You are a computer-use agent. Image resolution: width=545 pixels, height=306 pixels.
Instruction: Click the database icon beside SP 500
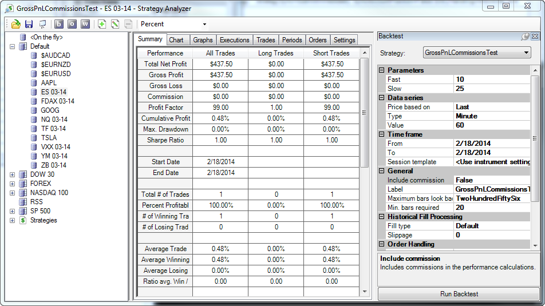click(23, 211)
